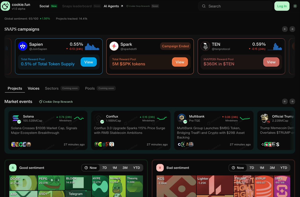Select the Sectors tab

[52, 88]
